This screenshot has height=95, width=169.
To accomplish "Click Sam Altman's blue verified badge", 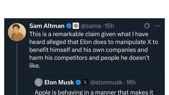I will (x=69, y=26).
